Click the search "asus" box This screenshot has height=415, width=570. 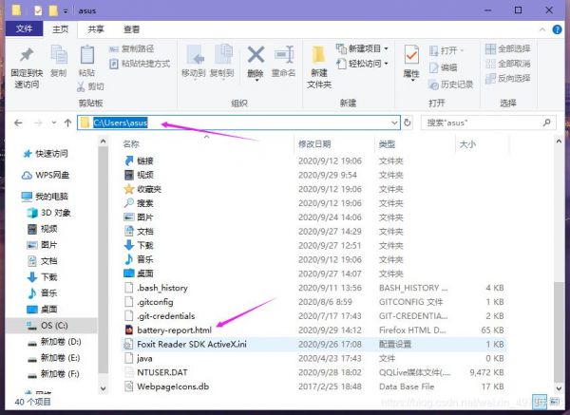(x=488, y=123)
